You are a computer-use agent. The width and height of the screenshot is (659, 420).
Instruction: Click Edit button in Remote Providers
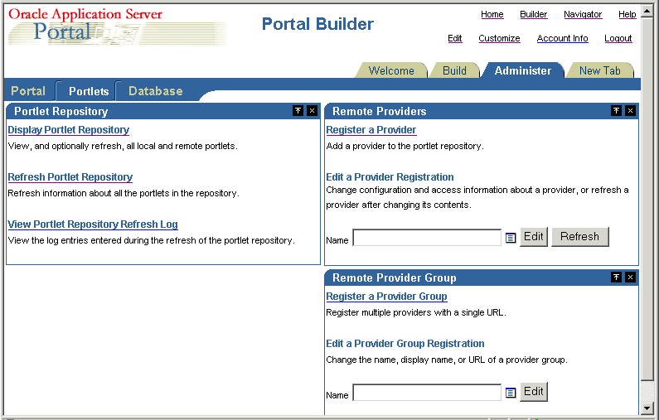[534, 237]
